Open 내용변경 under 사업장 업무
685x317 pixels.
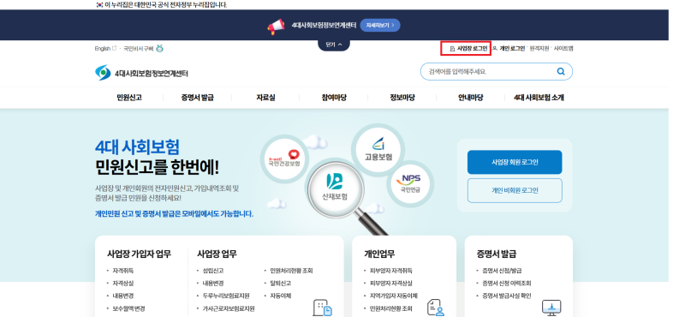point(213,284)
